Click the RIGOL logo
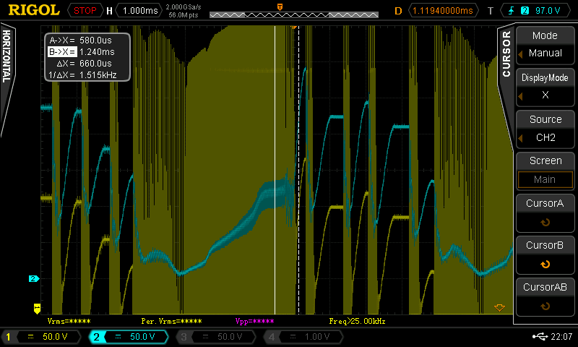The height and width of the screenshot is (347, 578). (34, 10)
